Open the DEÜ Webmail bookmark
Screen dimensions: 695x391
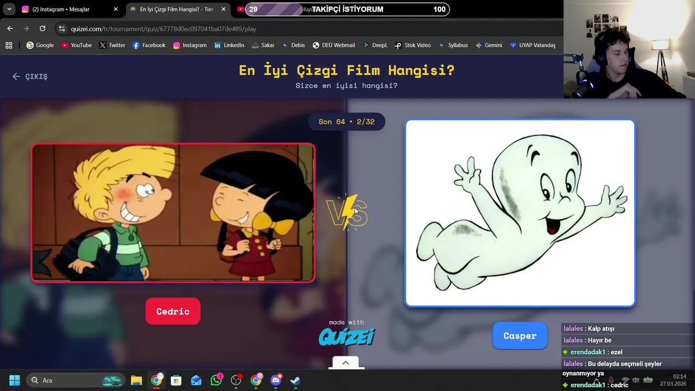333,45
